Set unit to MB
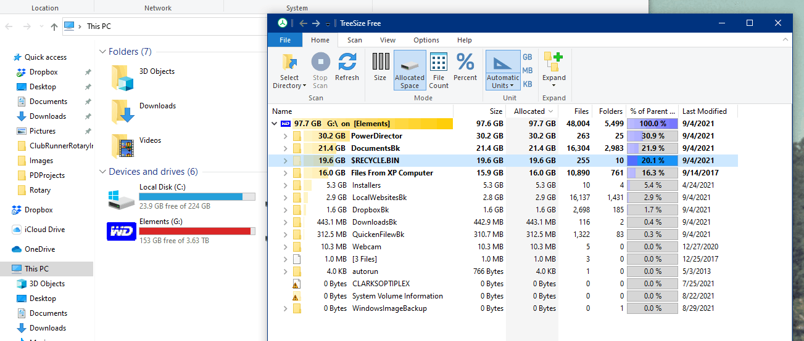Image resolution: width=804 pixels, height=341 pixels. pyautogui.click(x=528, y=71)
